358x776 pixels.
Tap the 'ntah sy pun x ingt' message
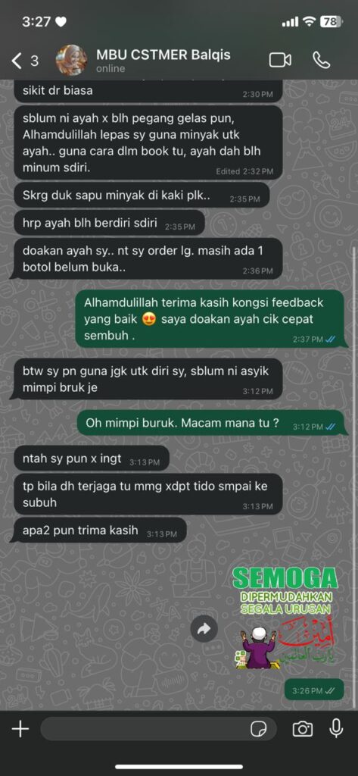click(91, 459)
